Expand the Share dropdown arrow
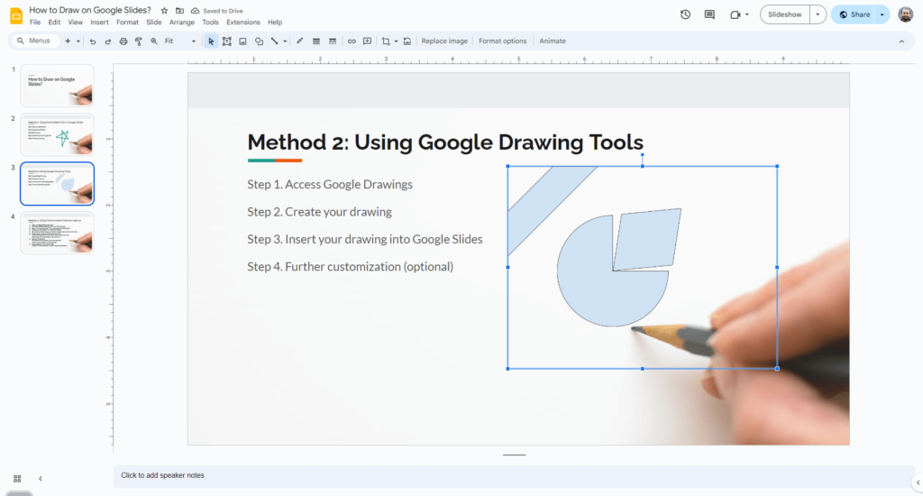This screenshot has height=496, width=923. 882,14
